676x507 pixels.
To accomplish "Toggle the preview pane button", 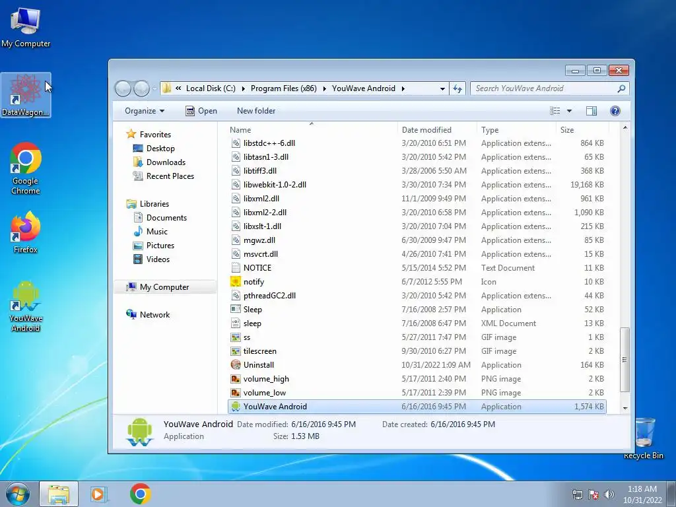I will click(591, 111).
